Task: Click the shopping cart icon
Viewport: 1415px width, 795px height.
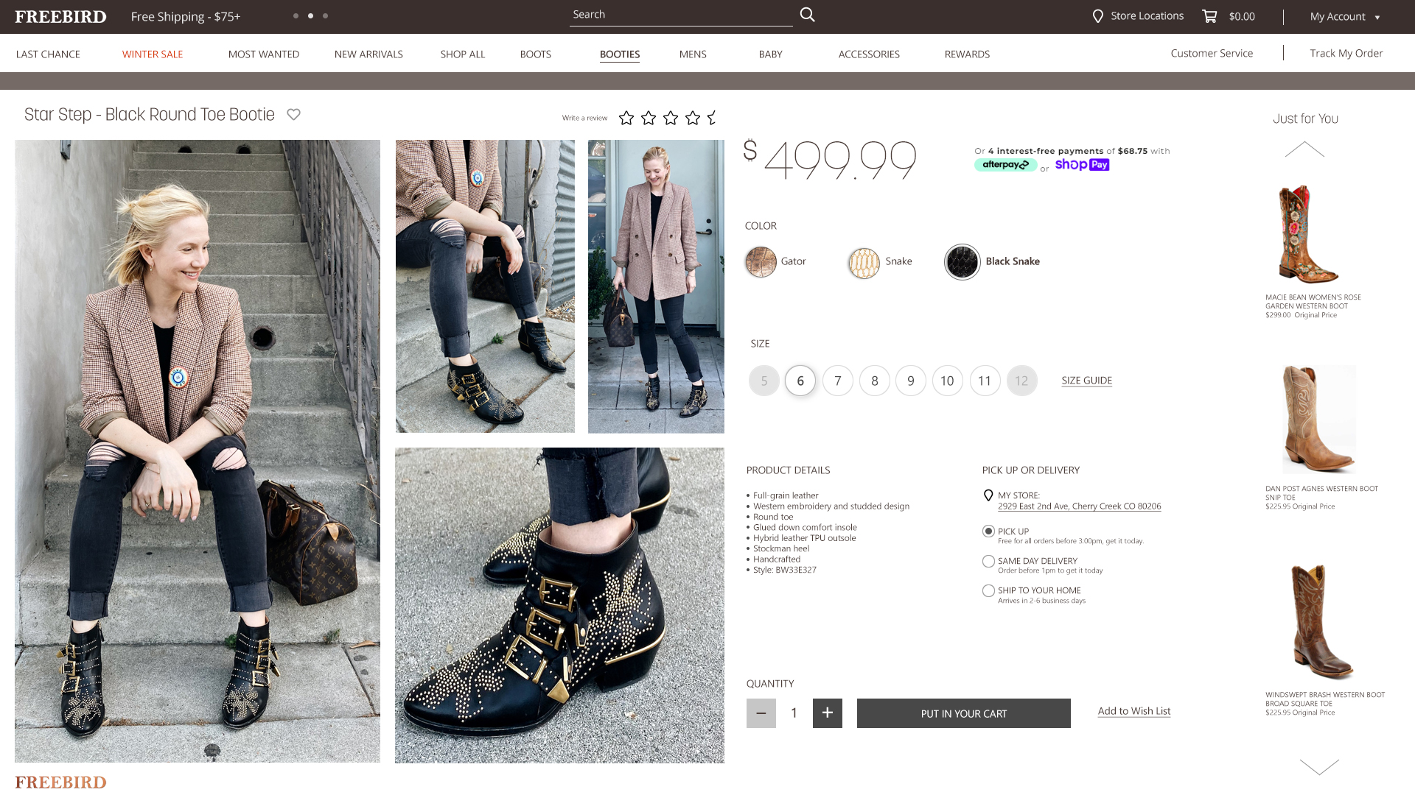Action: pos(1209,16)
